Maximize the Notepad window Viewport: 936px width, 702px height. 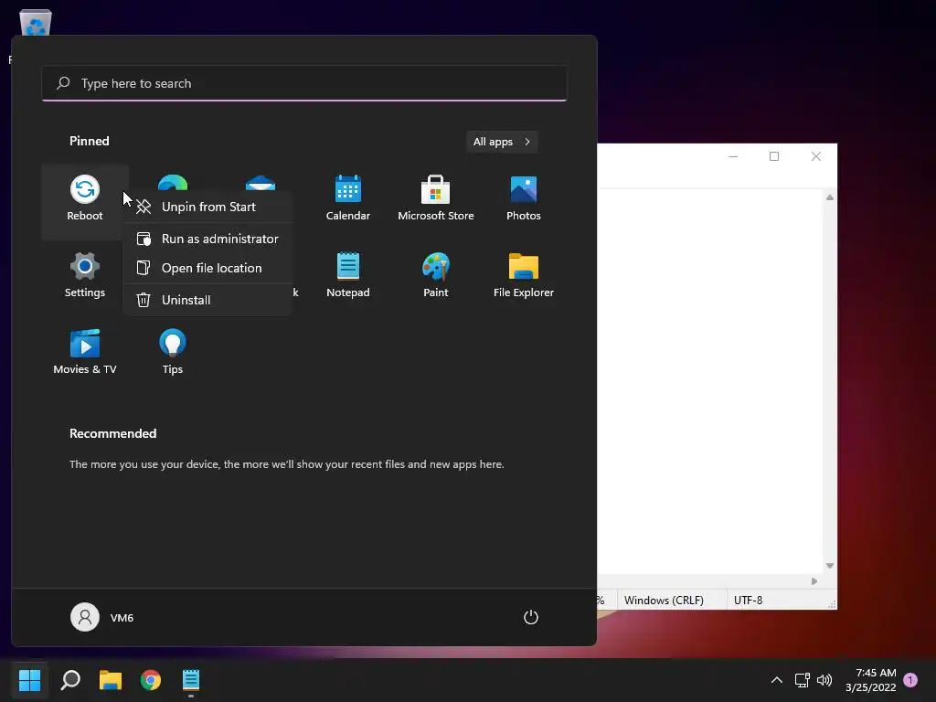point(774,156)
